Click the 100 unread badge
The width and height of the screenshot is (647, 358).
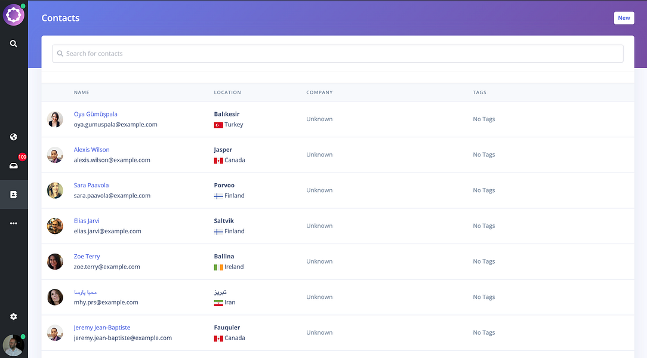tap(22, 157)
